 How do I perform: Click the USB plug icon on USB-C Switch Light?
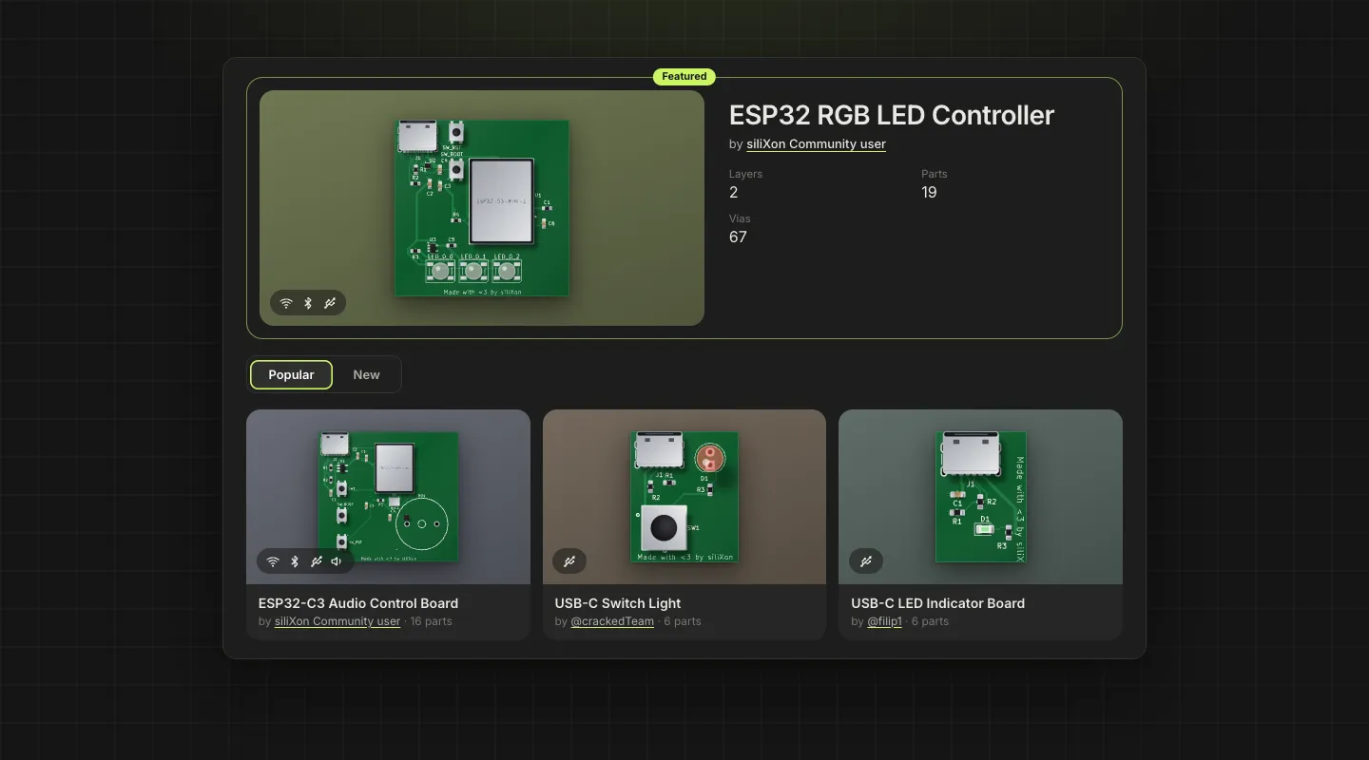(569, 561)
